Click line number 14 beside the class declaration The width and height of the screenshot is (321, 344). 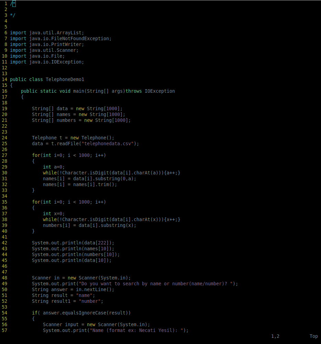pyautogui.click(x=5, y=79)
